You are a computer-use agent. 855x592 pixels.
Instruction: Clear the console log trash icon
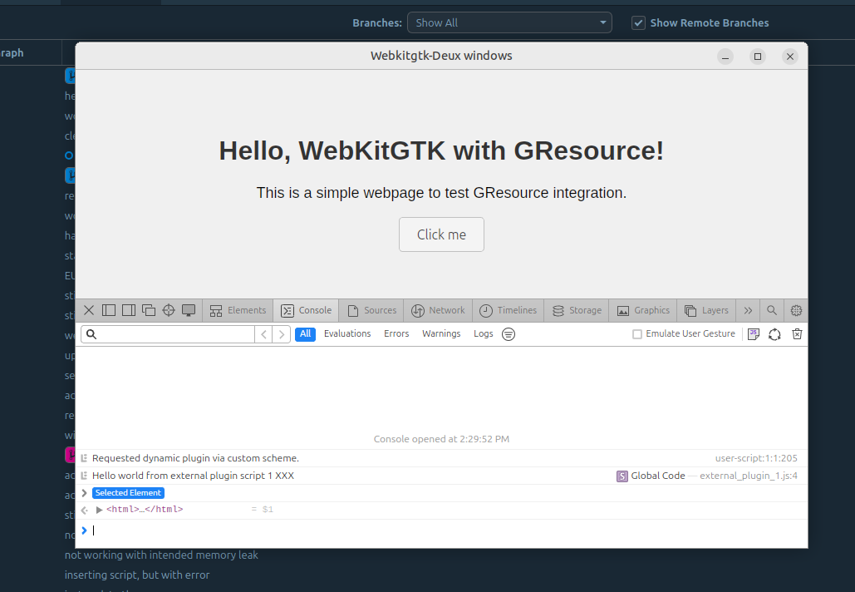pyautogui.click(x=797, y=334)
